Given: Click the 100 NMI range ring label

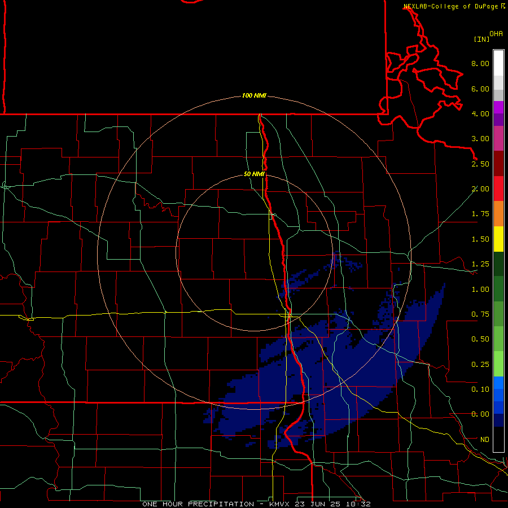Looking at the screenshot, I should click(x=254, y=95).
